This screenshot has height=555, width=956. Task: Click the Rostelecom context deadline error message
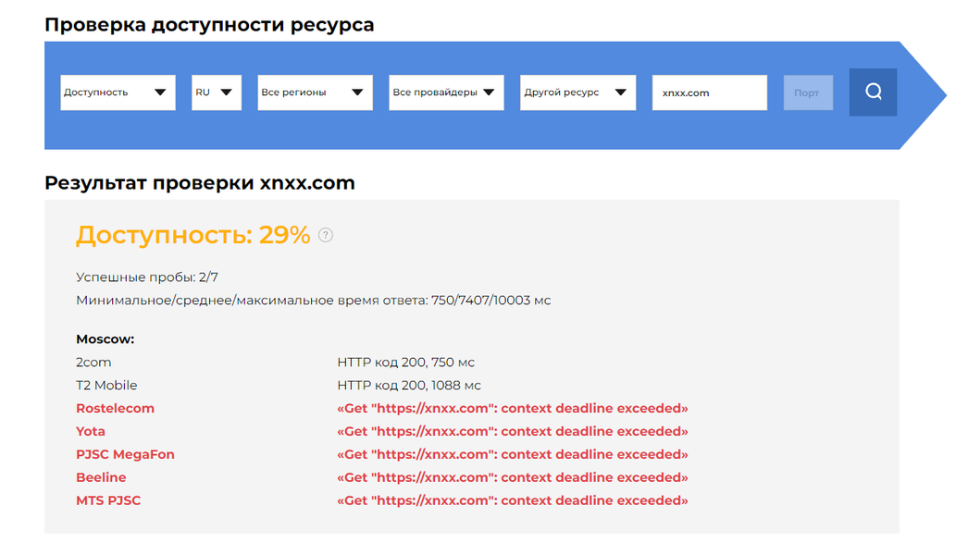(x=513, y=408)
